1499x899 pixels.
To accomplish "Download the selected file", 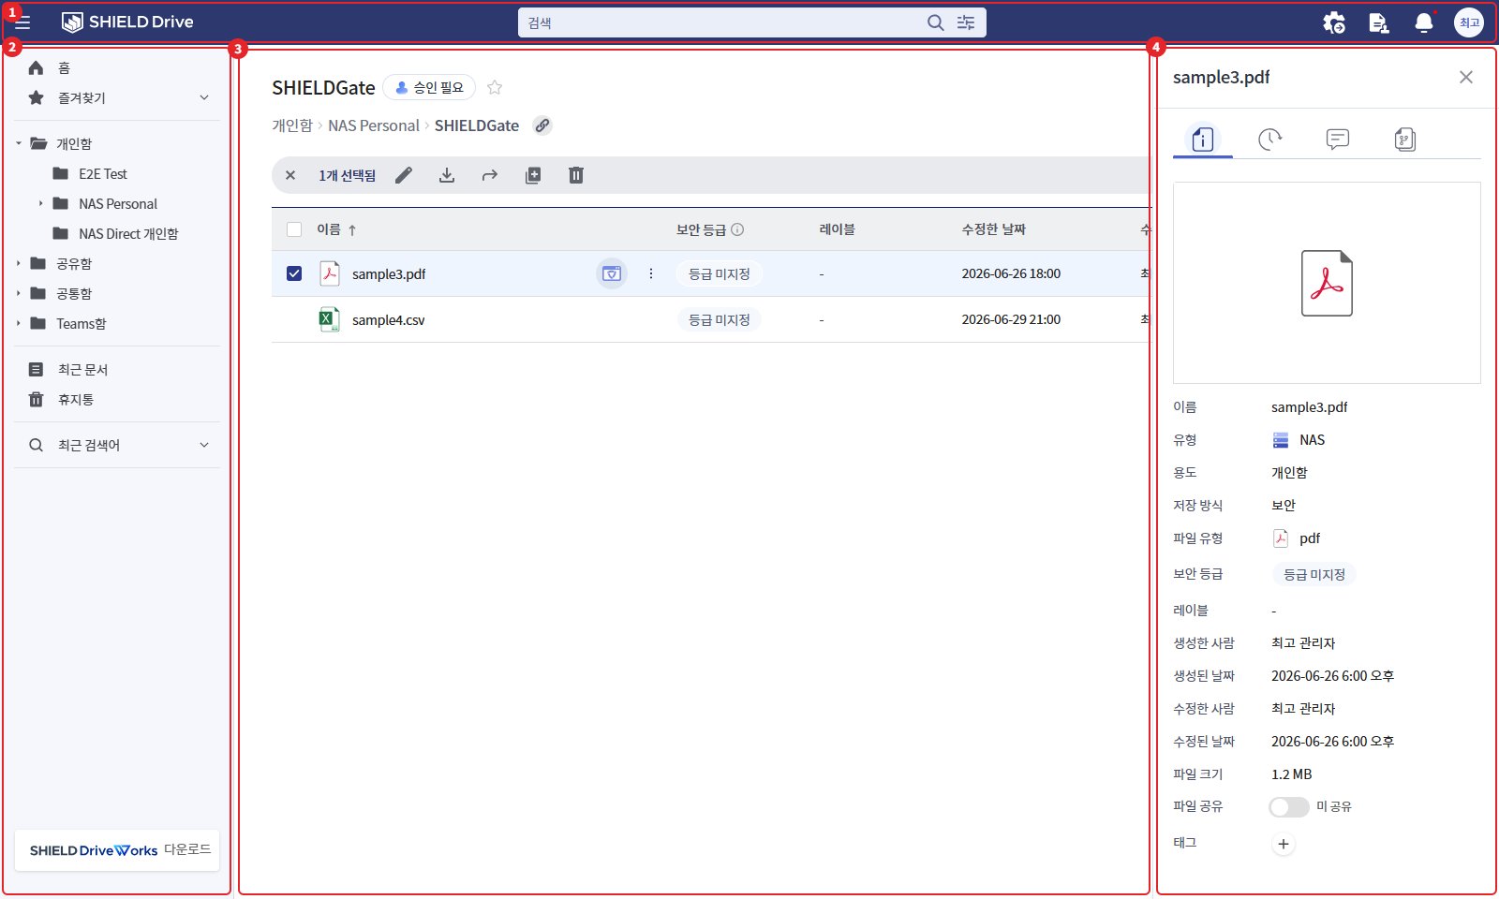I will coord(447,175).
